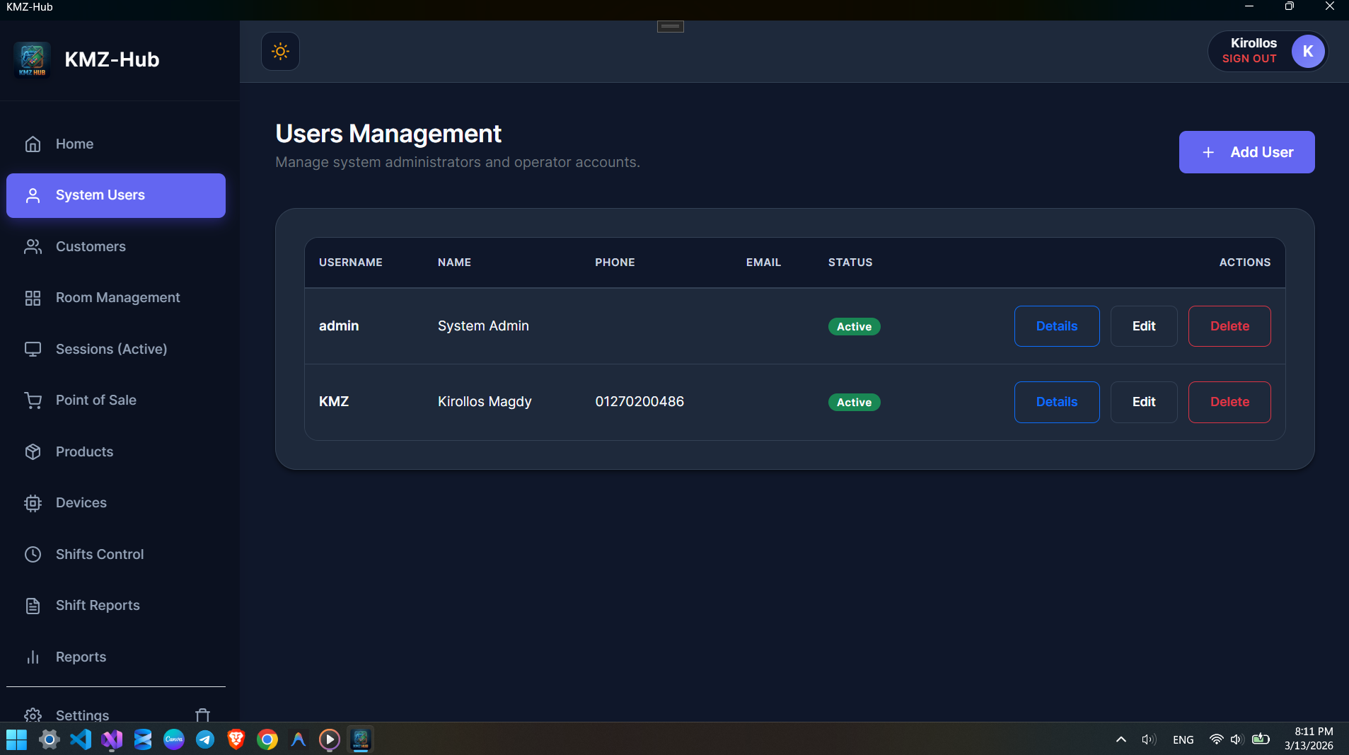Click the Room Management grid icon
The width and height of the screenshot is (1349, 755).
(x=33, y=298)
